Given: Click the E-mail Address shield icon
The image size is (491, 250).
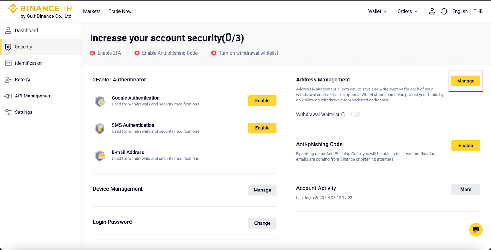Looking at the screenshot, I should [100, 156].
